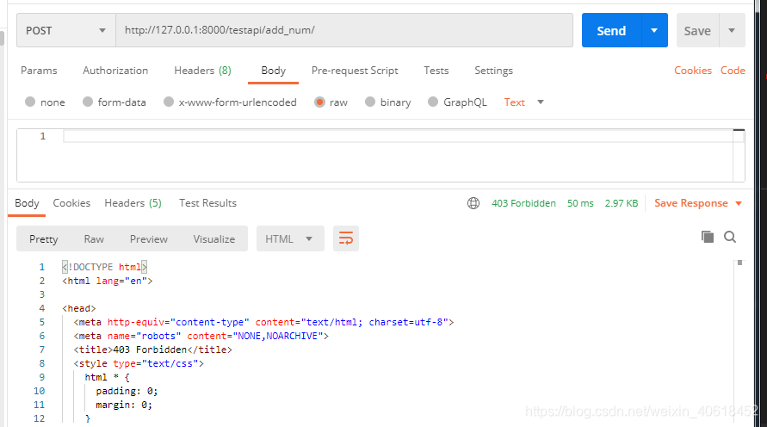This screenshot has width=767, height=427.
Task: Open search in response body
Action: pyautogui.click(x=730, y=237)
